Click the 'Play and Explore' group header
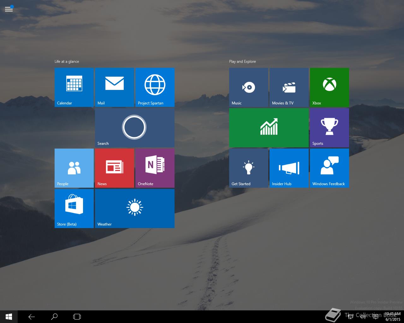 [242, 62]
